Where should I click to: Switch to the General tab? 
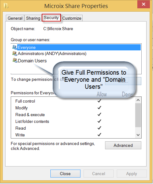pyautogui.click(x=15, y=18)
